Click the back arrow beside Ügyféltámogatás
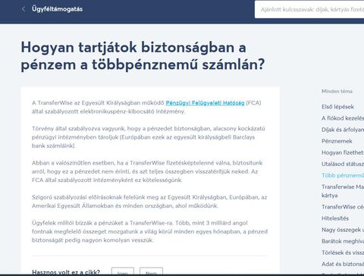The image size is (364, 276). click(x=24, y=9)
